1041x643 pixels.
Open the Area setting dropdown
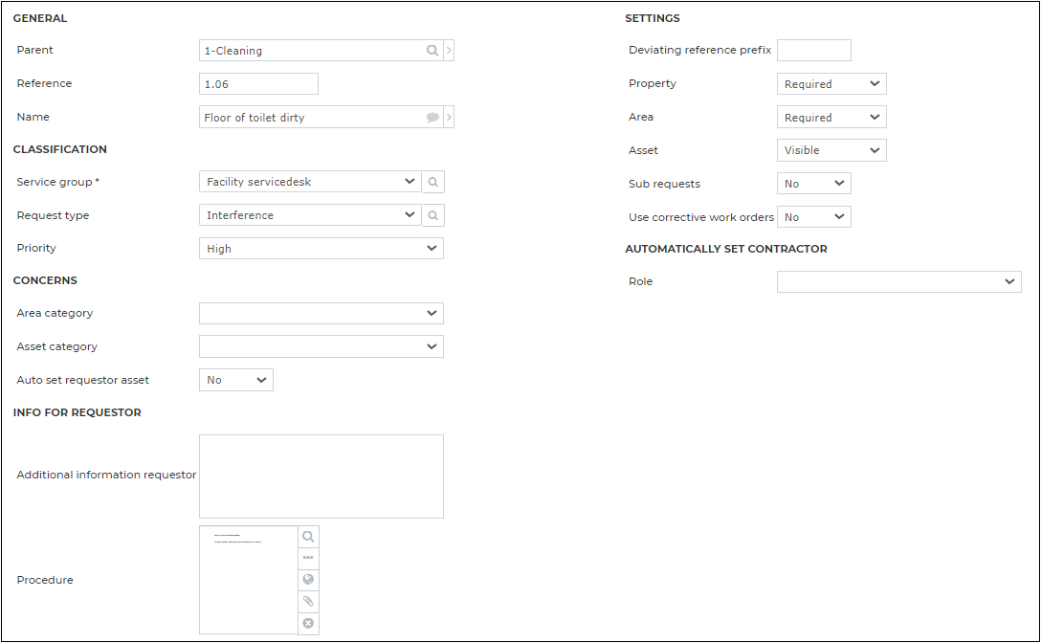pyautogui.click(x=831, y=117)
